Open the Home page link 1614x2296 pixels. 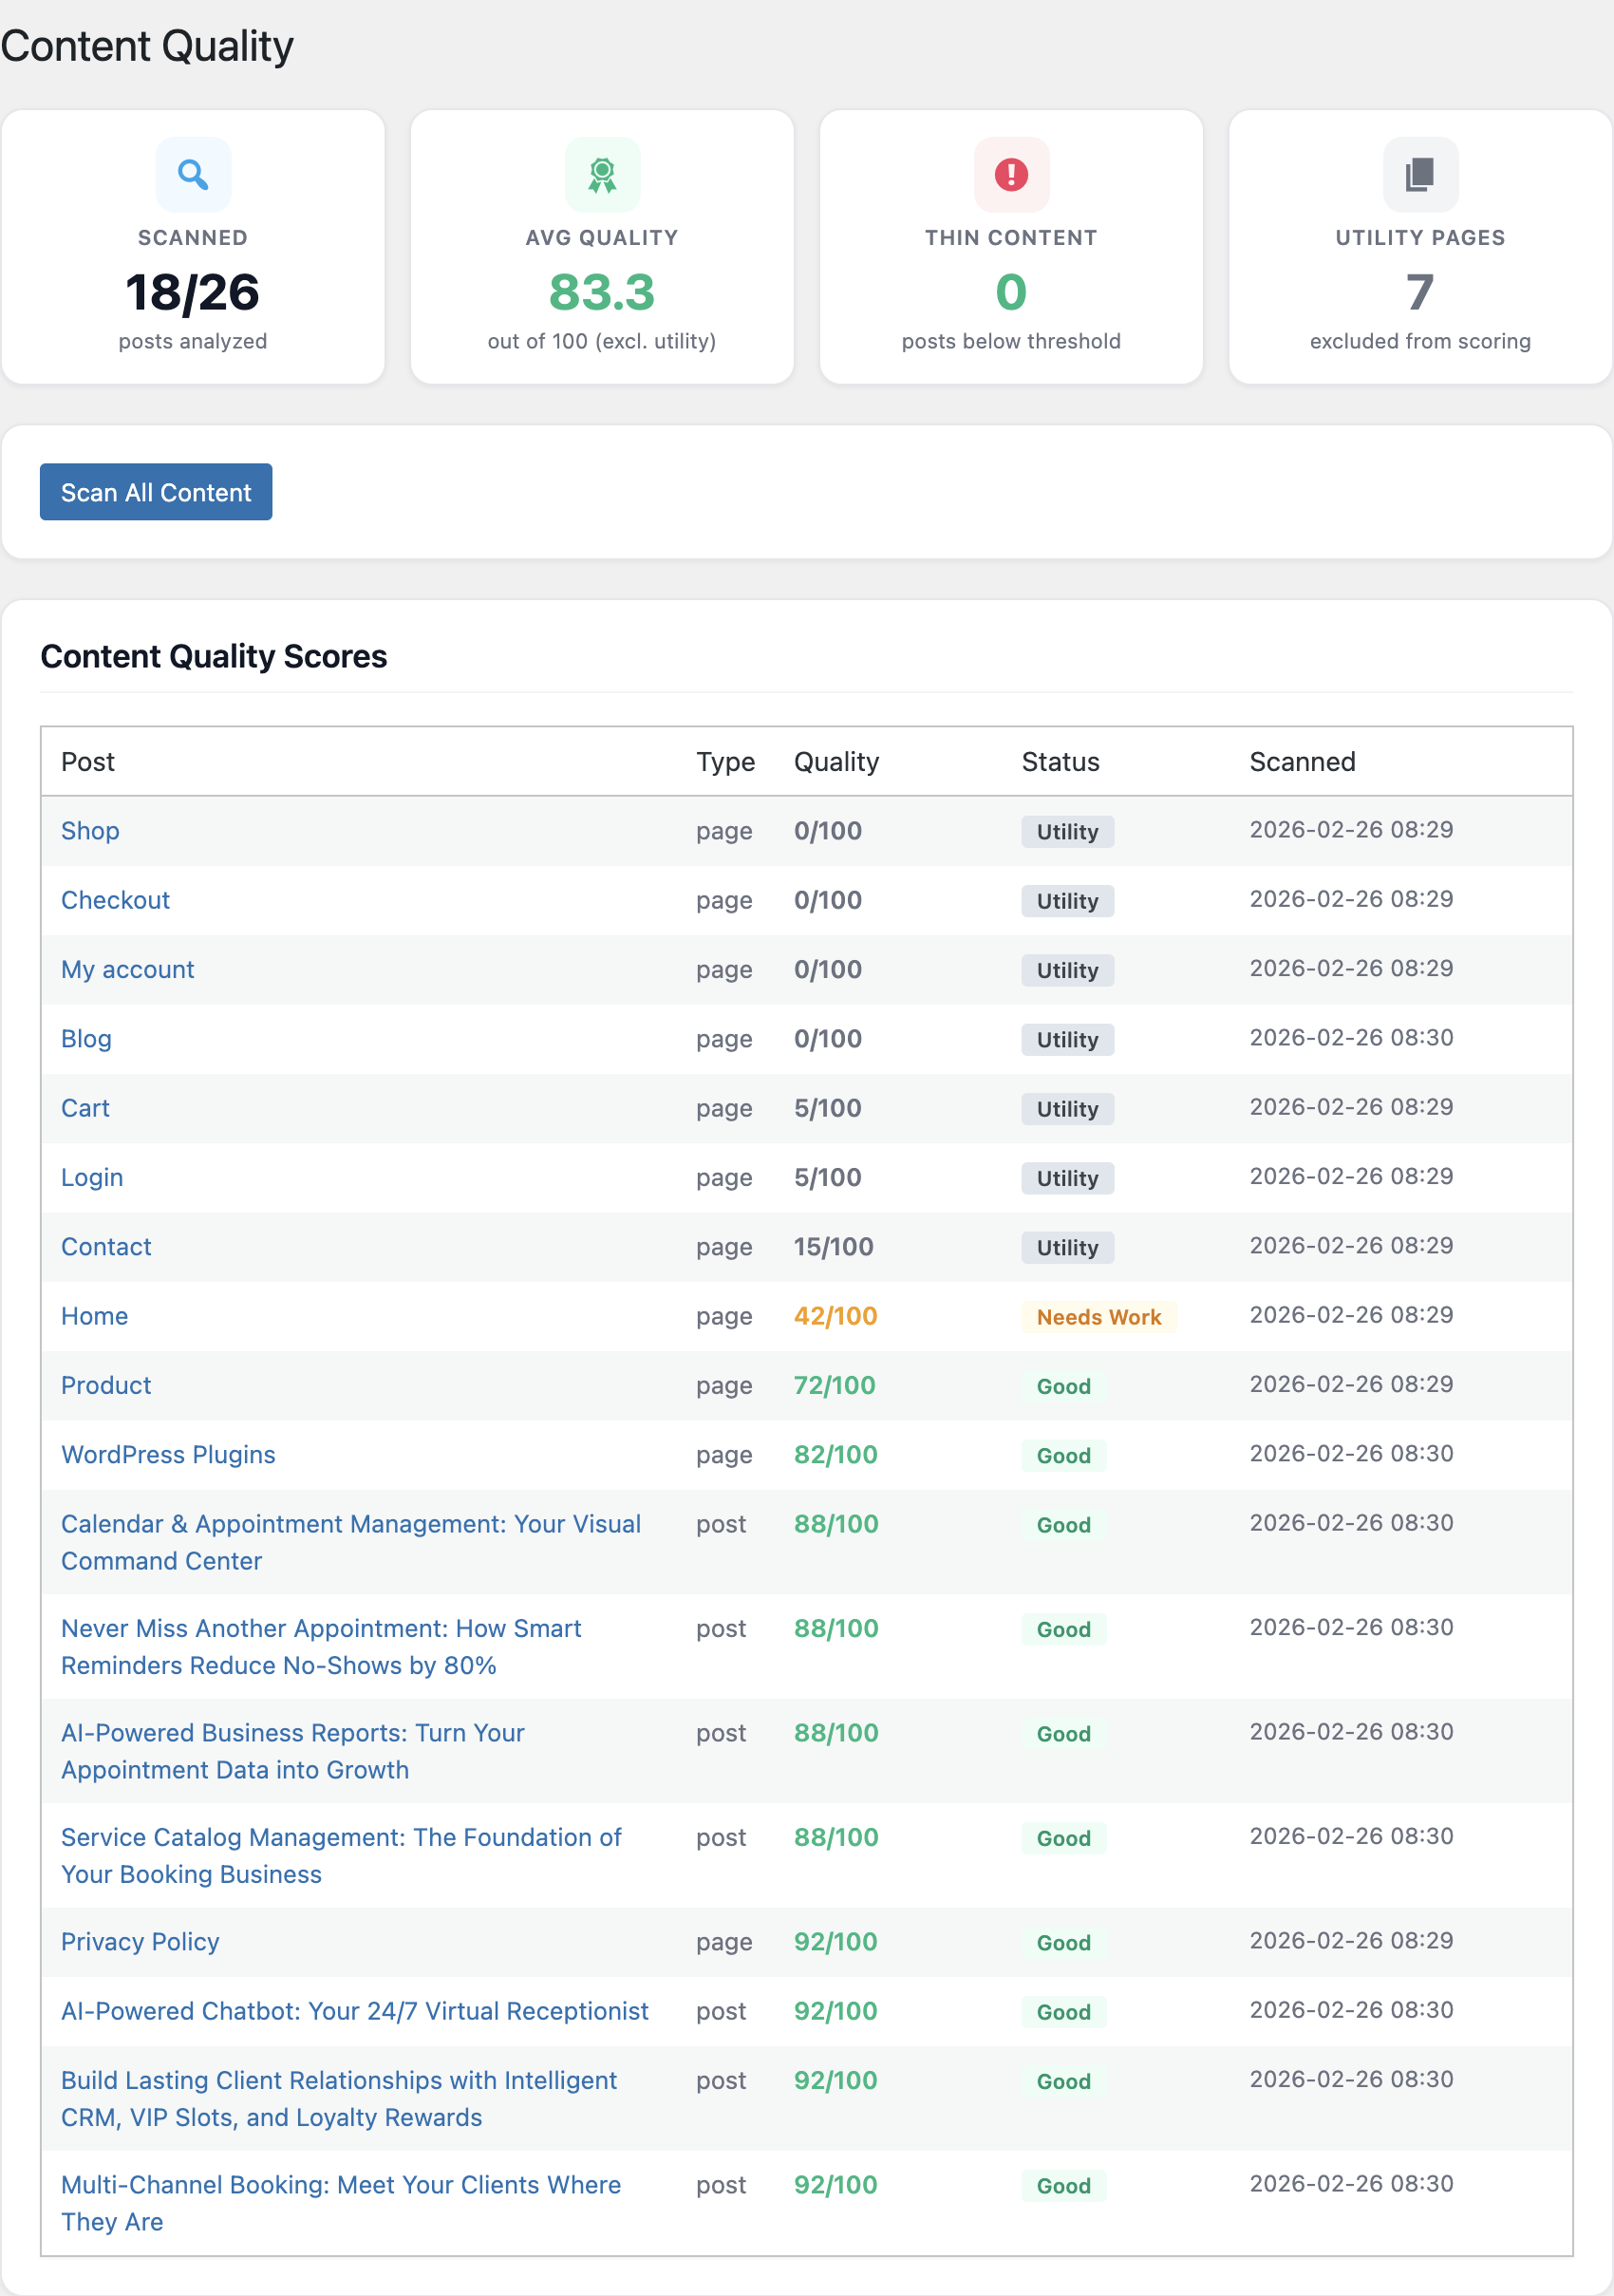pyautogui.click(x=94, y=1316)
